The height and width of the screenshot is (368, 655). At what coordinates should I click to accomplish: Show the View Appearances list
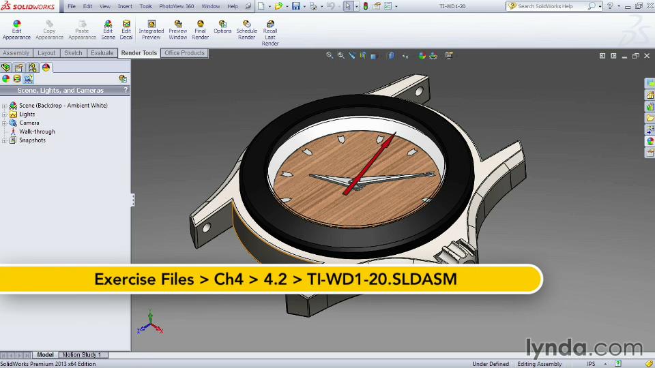pos(6,78)
